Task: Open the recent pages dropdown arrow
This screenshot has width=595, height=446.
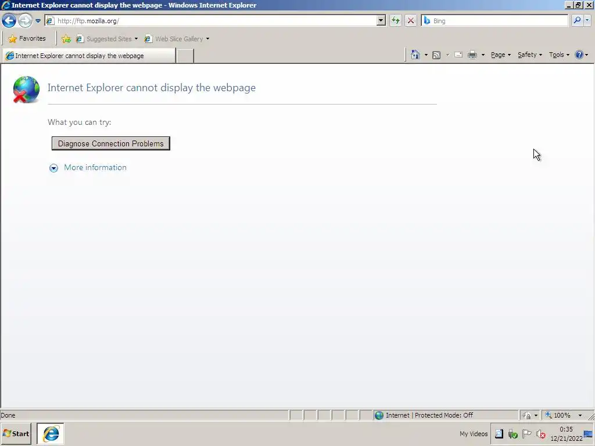Action: (x=38, y=21)
